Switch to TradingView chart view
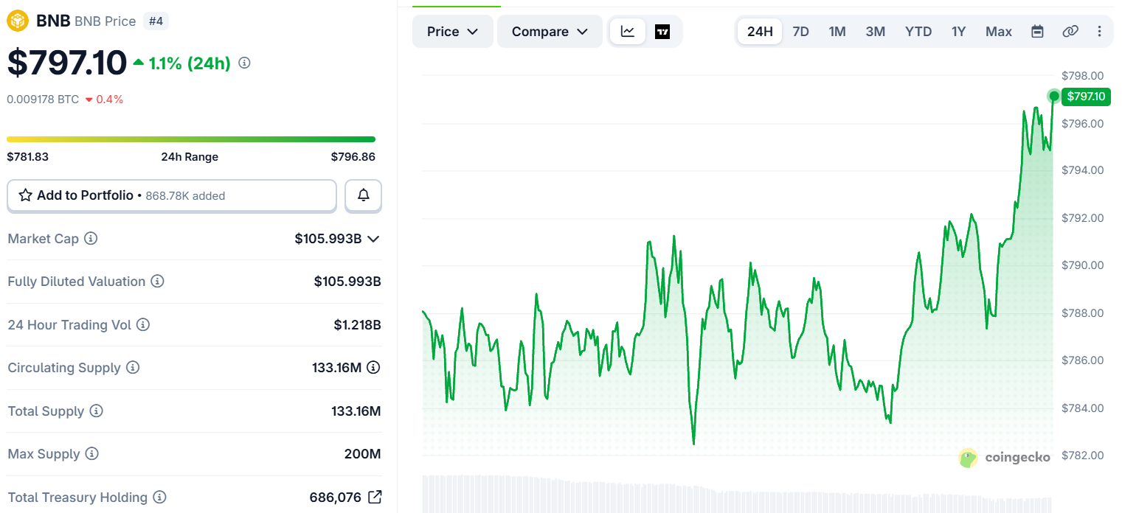Image resolution: width=1122 pixels, height=513 pixels. [x=662, y=32]
